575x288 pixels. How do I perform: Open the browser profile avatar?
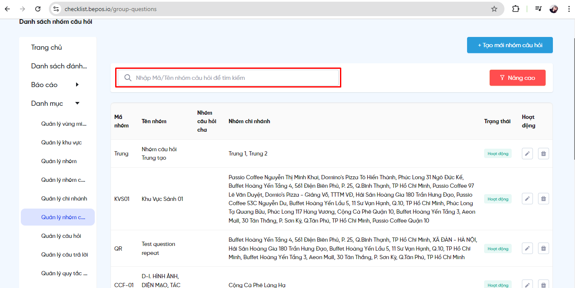point(554,9)
